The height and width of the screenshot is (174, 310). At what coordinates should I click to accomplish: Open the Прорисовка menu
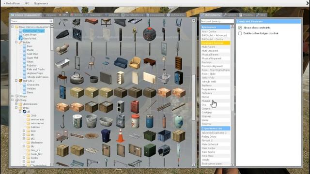[41, 3]
